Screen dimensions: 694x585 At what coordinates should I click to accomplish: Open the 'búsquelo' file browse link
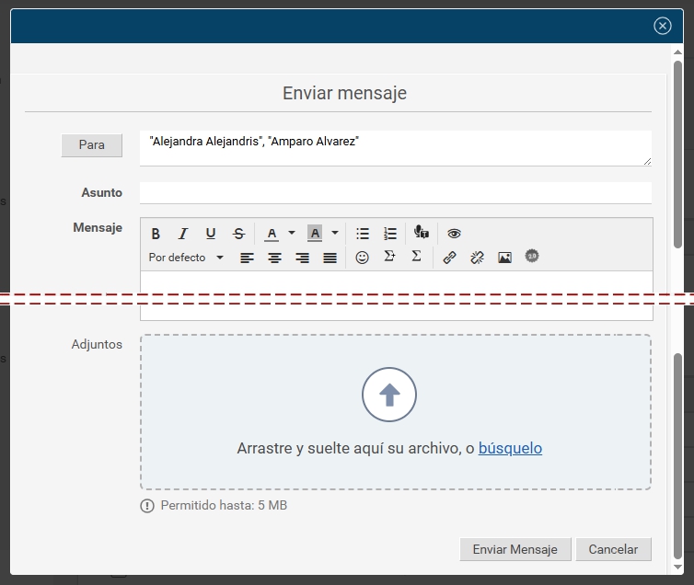(x=510, y=448)
